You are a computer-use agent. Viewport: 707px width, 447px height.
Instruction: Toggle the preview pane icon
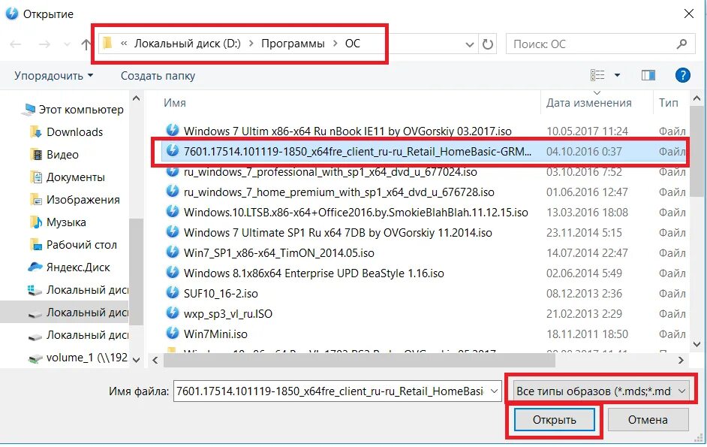[648, 75]
